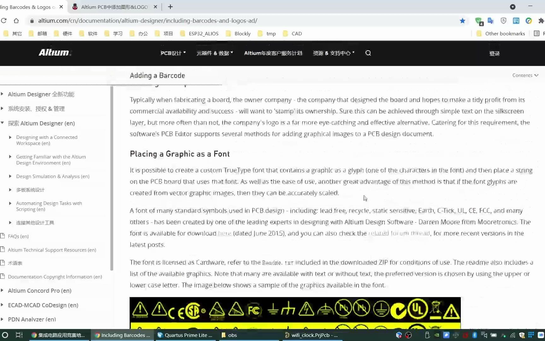The width and height of the screenshot is (545, 341).
Task: Click the OBS Studio tray icon
Action: [x=408, y=335]
